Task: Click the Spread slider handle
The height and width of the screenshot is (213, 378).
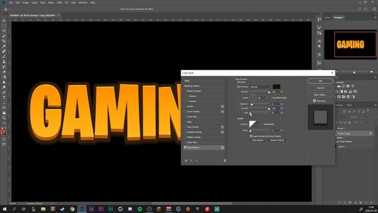Action: coord(269,109)
